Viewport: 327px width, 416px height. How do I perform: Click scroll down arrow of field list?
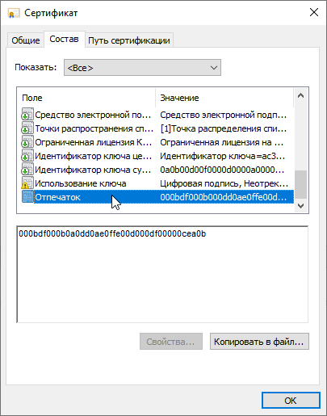pos(300,206)
